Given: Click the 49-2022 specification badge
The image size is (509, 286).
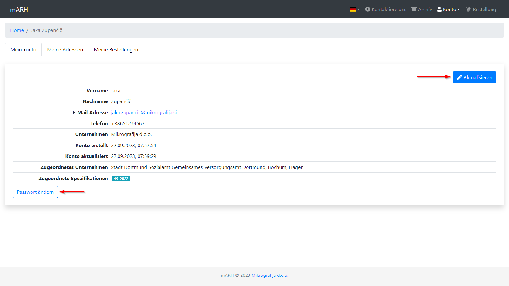Looking at the screenshot, I should pyautogui.click(x=121, y=179).
